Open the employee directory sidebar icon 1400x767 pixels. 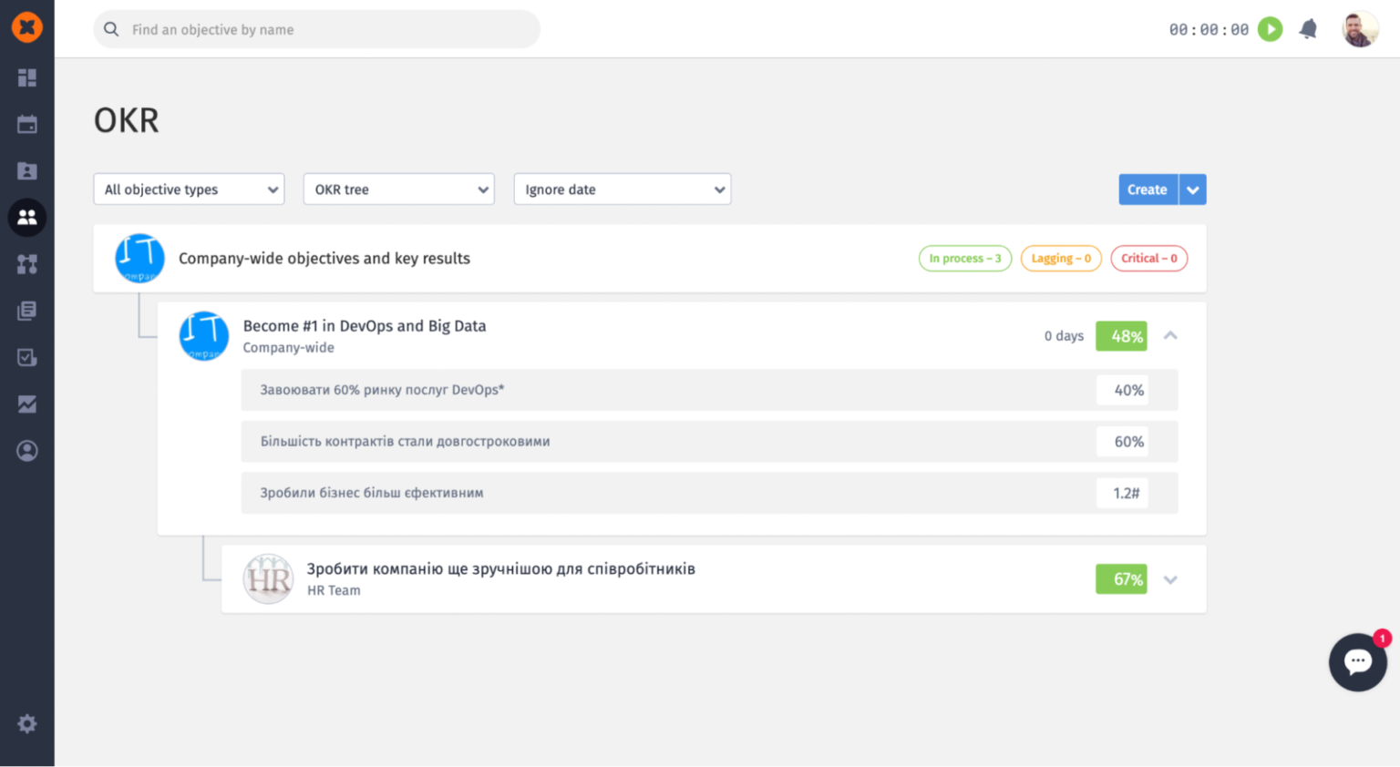[x=26, y=170]
